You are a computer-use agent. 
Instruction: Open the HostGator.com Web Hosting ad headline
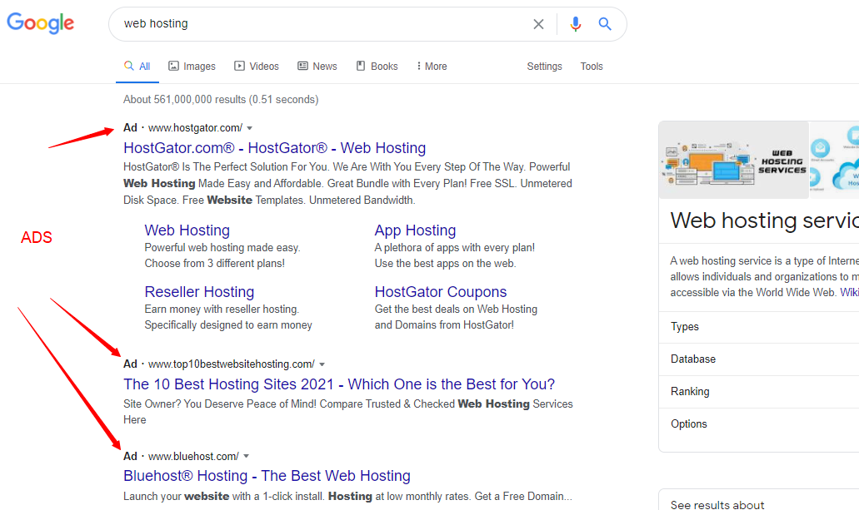coord(274,148)
